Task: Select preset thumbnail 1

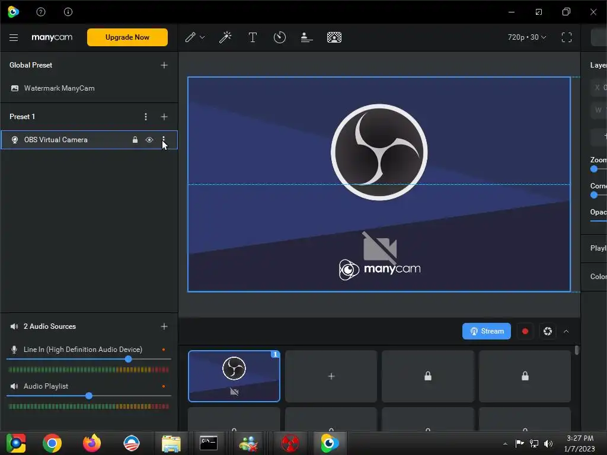Action: tap(234, 376)
